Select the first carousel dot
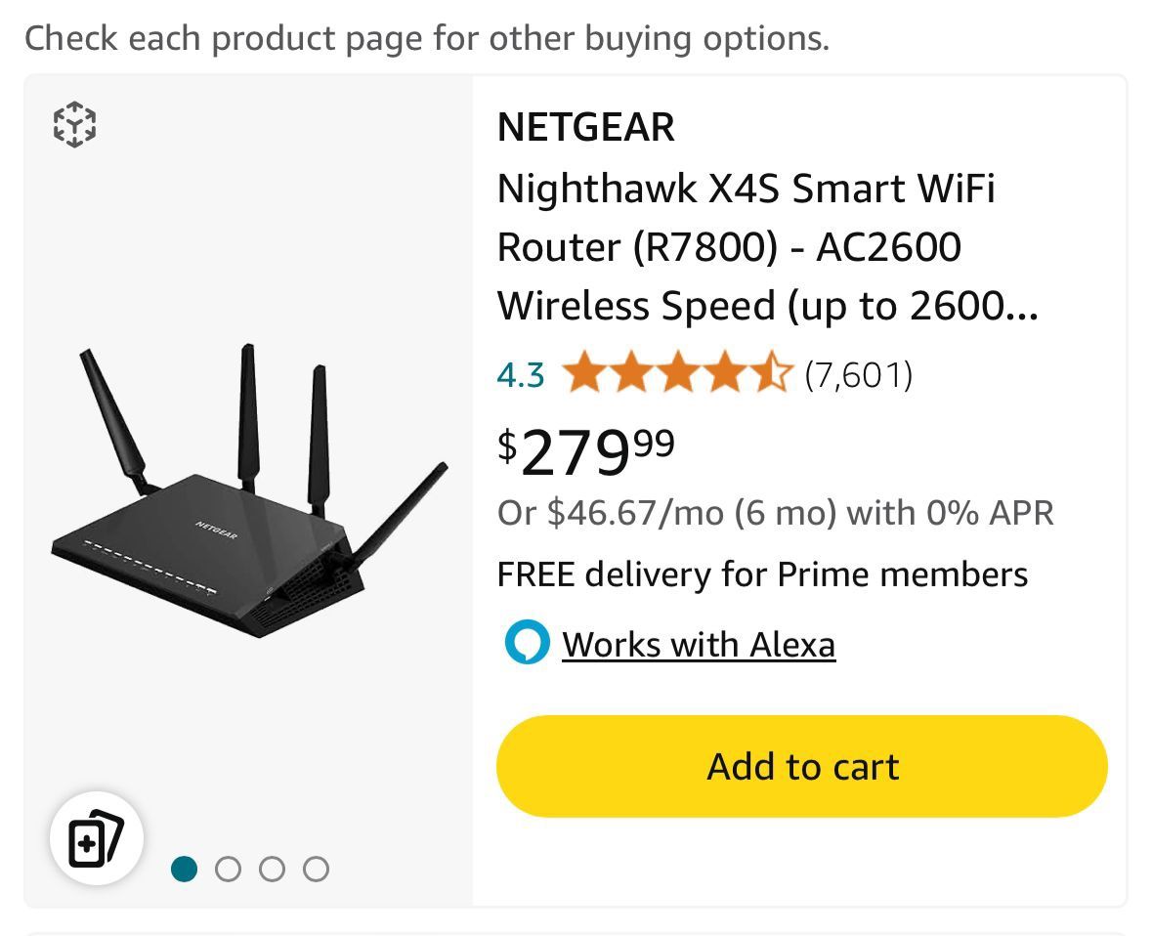Viewport: 1152px width, 936px height. [x=185, y=868]
